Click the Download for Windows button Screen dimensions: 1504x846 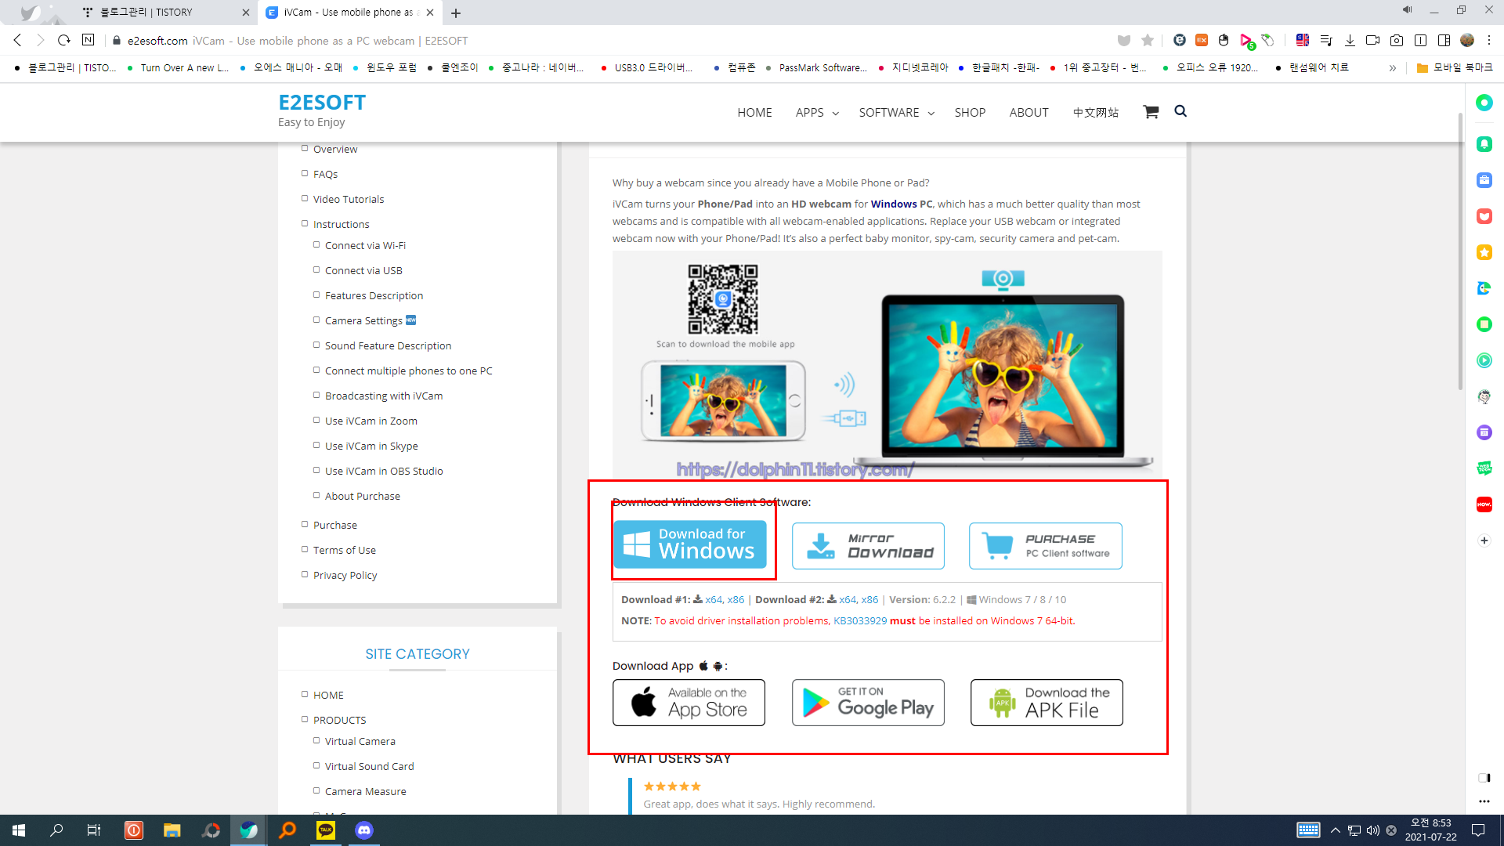pyautogui.click(x=690, y=544)
